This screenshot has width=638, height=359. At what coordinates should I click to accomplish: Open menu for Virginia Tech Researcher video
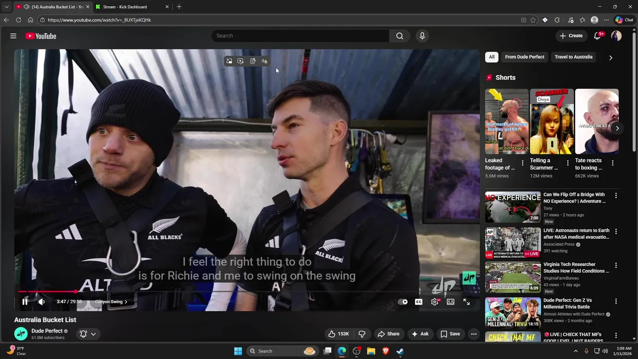[x=616, y=265]
